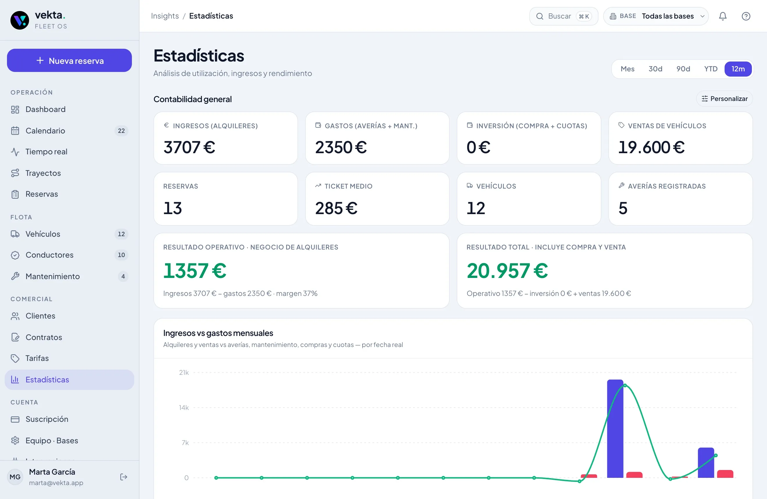
Task: Open Tiempo real page
Action: click(x=69, y=151)
